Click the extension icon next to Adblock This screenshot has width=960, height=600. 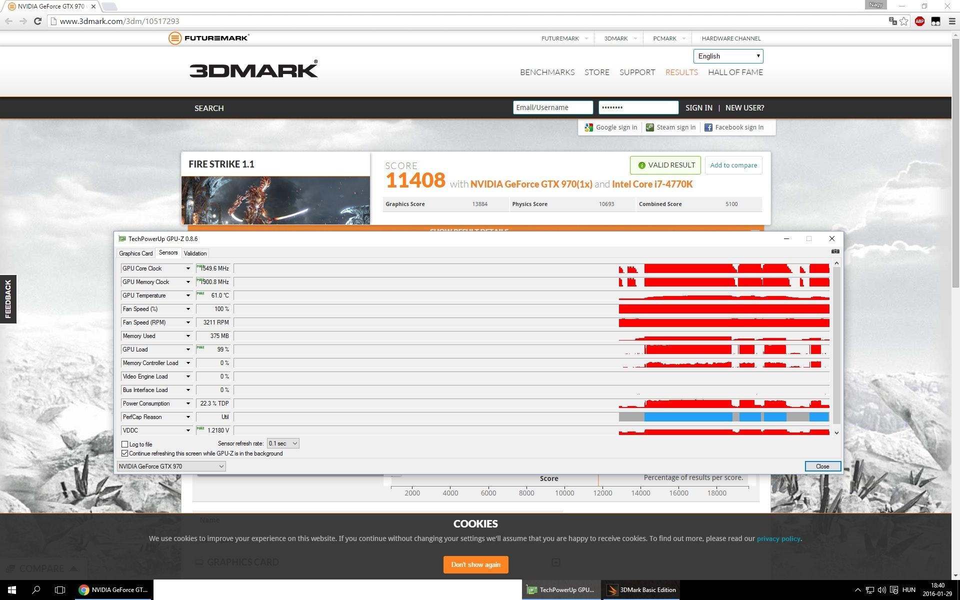click(935, 21)
